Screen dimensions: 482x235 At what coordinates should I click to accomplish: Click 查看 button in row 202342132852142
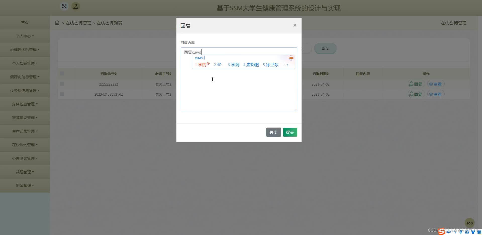[436, 94]
